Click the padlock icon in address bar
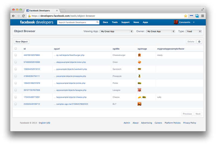This screenshot has height=144, width=216. pos(29,16)
